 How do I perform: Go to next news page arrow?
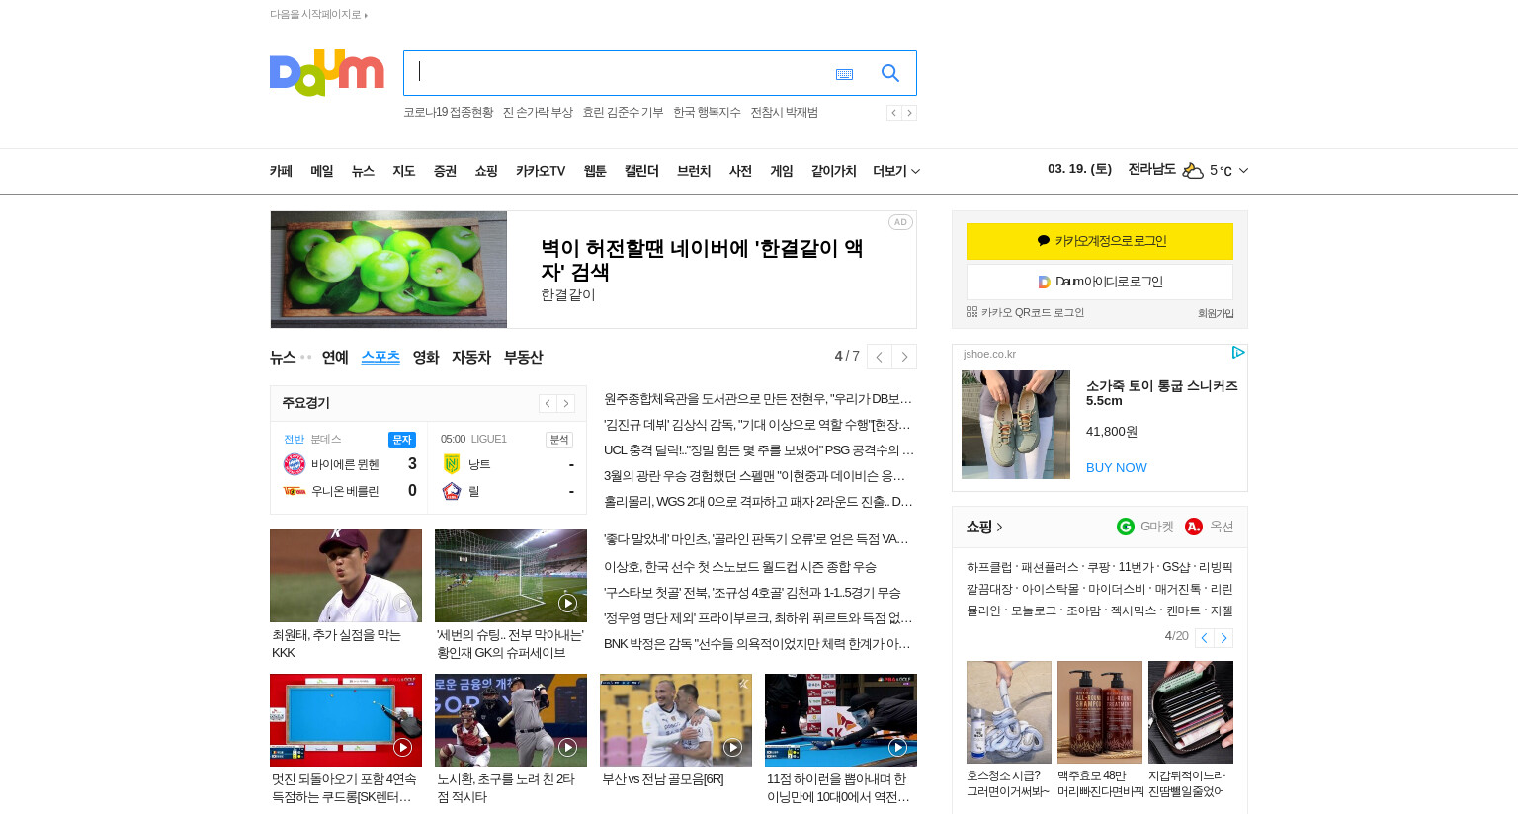pyautogui.click(x=904, y=357)
